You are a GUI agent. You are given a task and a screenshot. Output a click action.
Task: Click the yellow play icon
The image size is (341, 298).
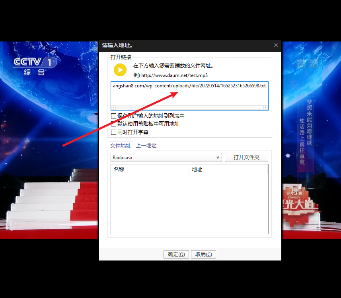(x=119, y=70)
